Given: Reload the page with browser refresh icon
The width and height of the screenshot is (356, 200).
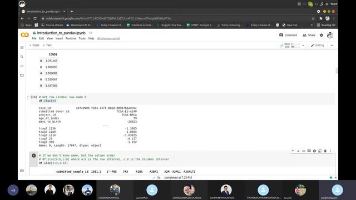Looking at the screenshot, I should pos(35,18).
